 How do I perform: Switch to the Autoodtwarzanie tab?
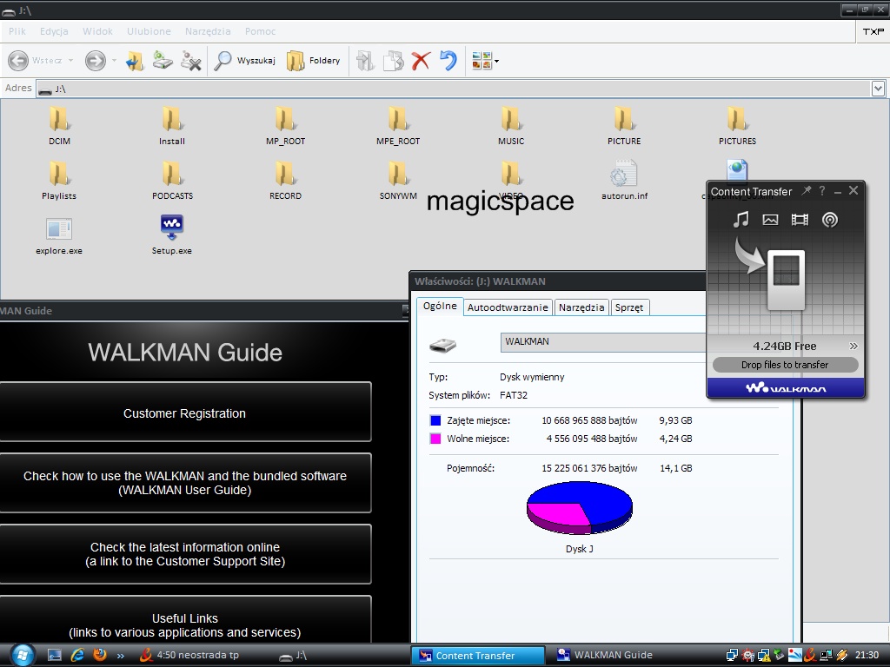pos(508,307)
